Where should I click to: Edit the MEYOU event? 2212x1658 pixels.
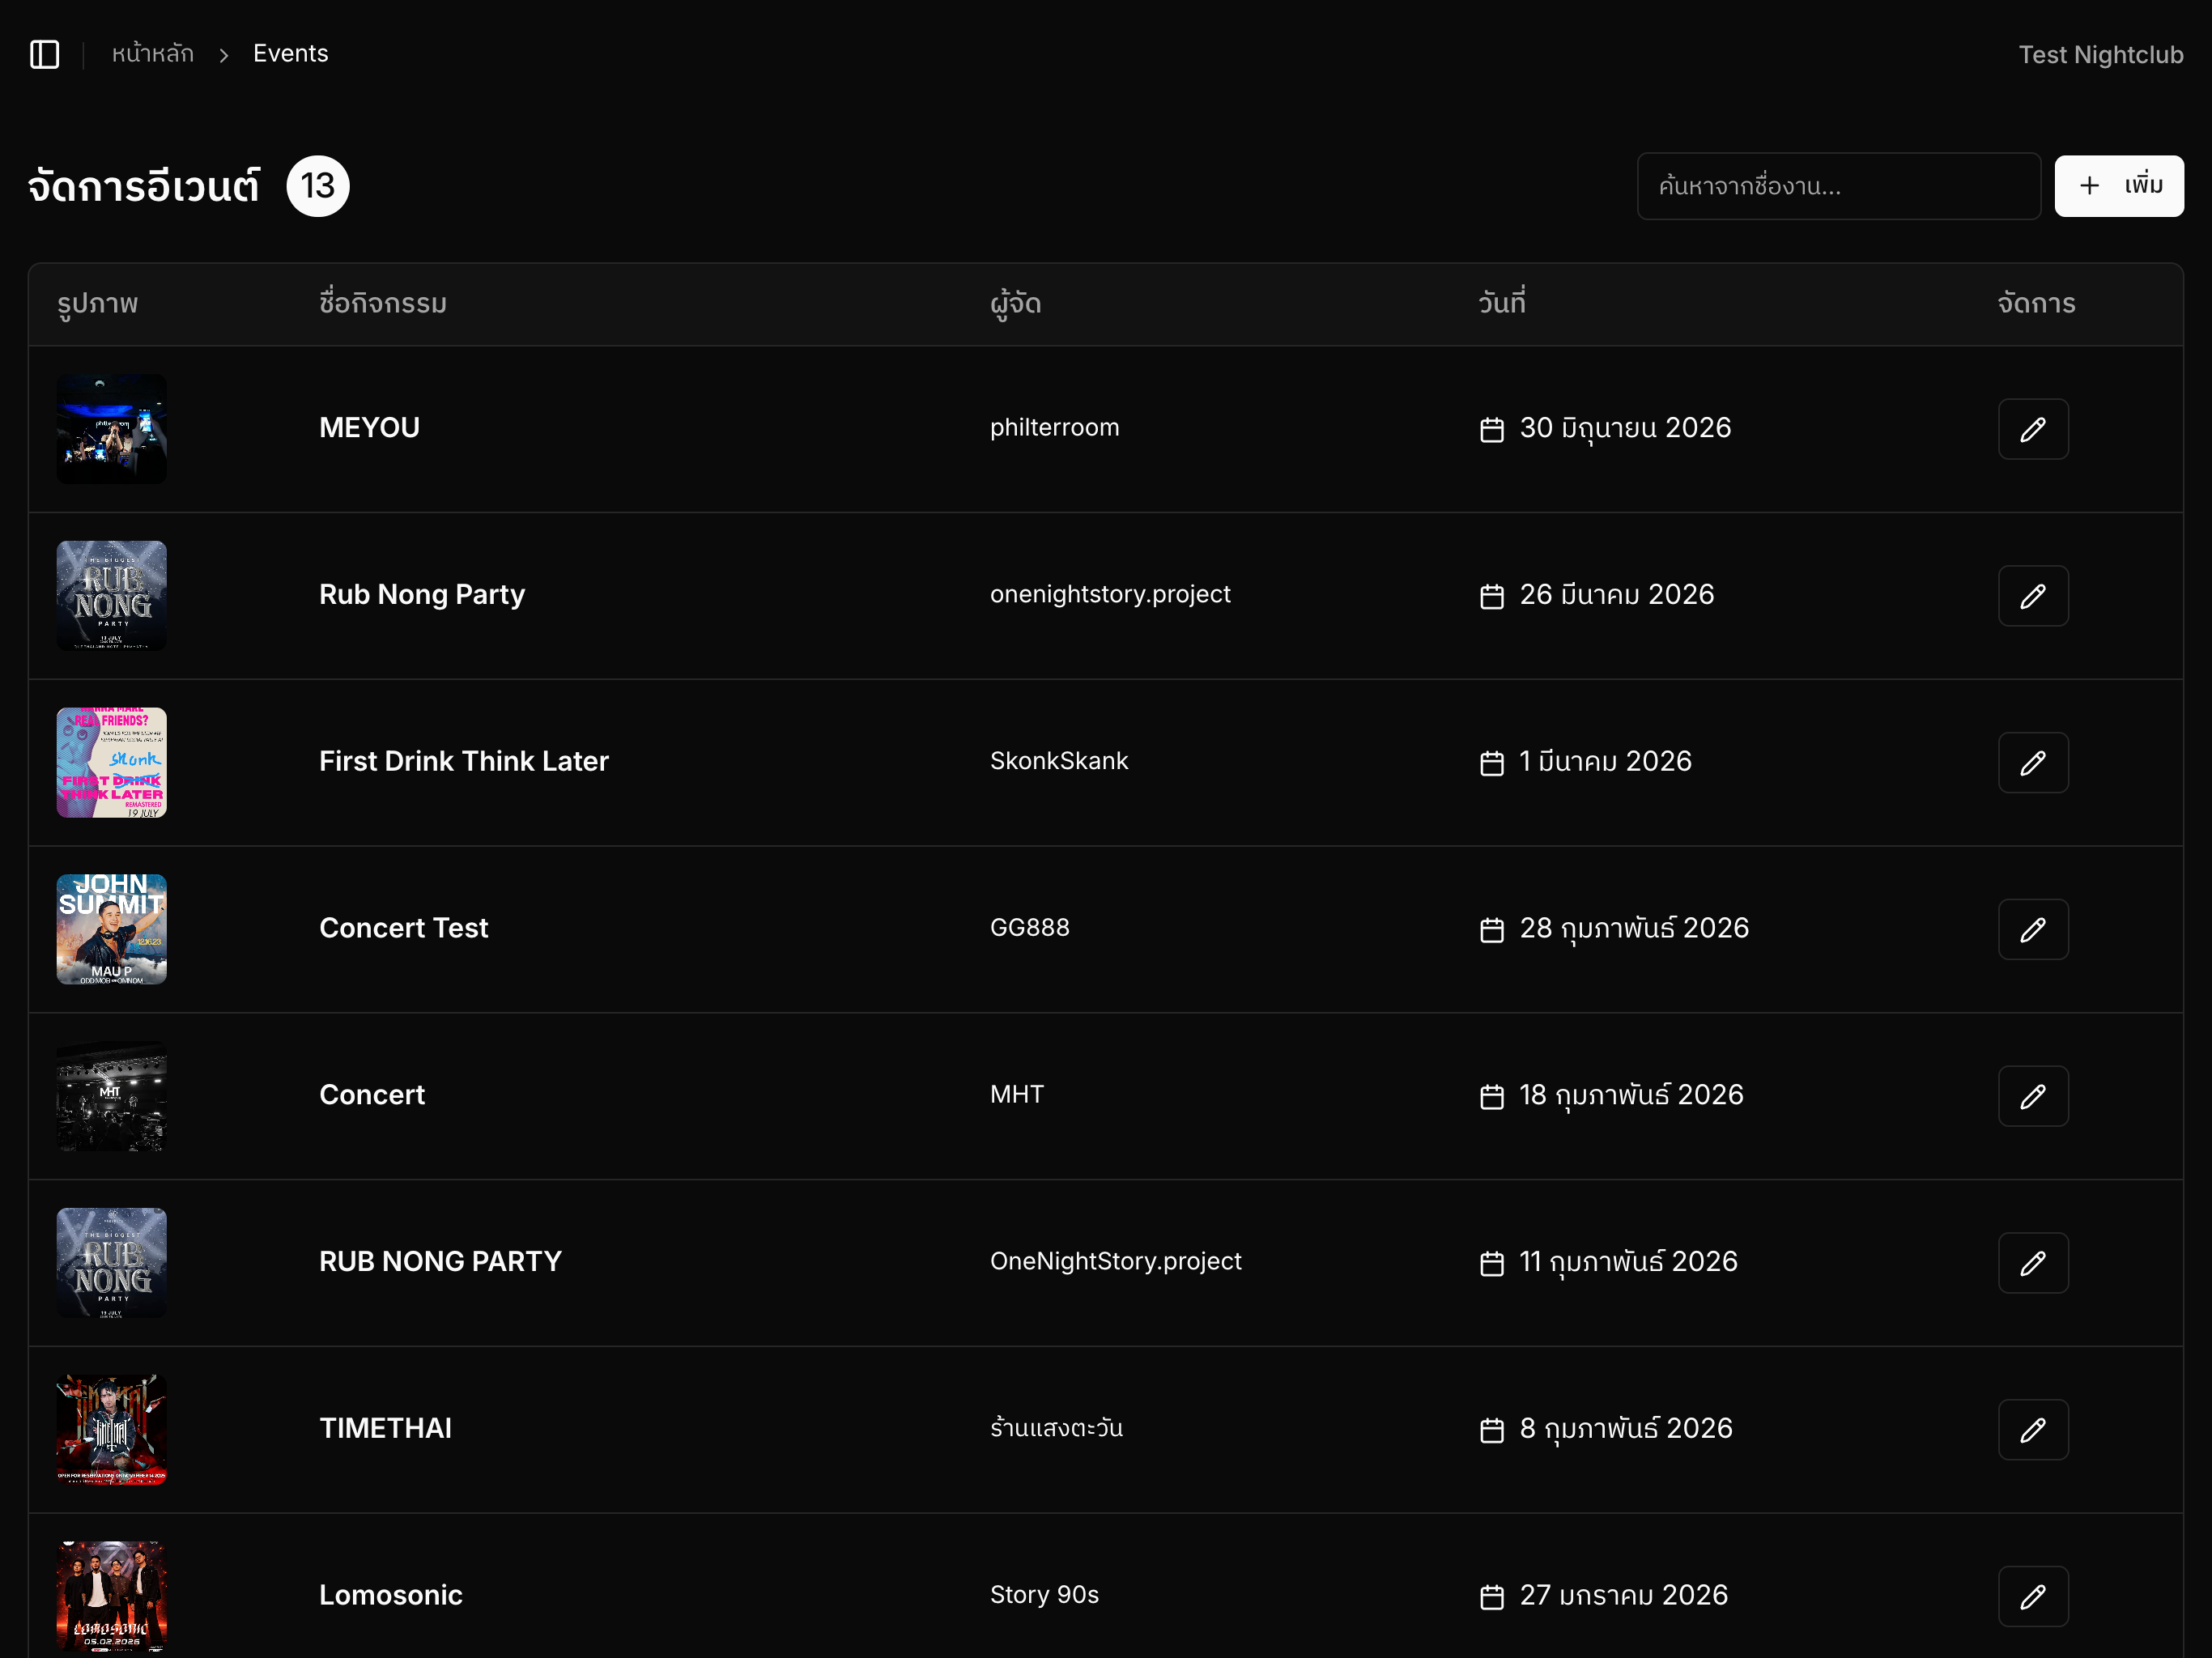point(2033,429)
